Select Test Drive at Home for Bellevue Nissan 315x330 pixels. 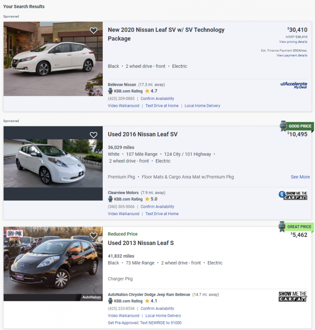[162, 106]
